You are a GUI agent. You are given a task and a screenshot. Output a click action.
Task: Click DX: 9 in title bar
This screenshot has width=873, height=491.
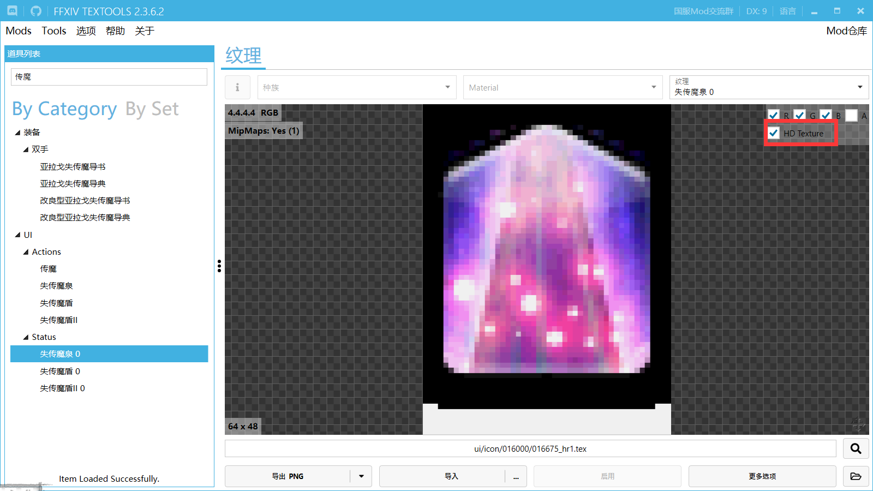point(756,11)
